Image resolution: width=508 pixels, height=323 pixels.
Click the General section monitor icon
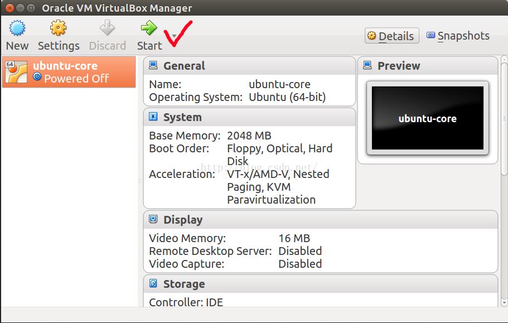click(x=153, y=66)
